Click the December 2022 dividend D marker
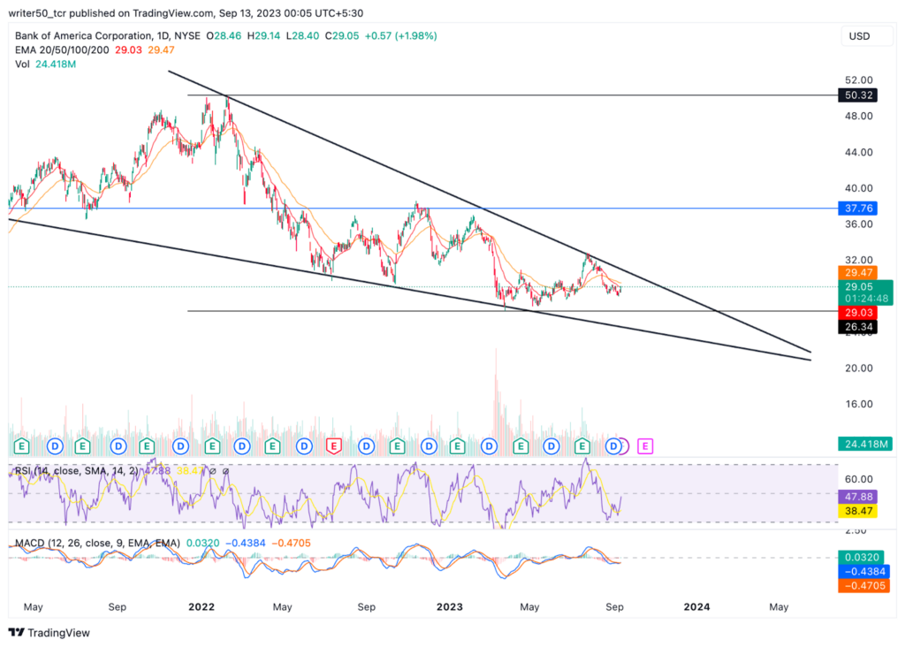The width and height of the screenshot is (905, 647). click(429, 446)
